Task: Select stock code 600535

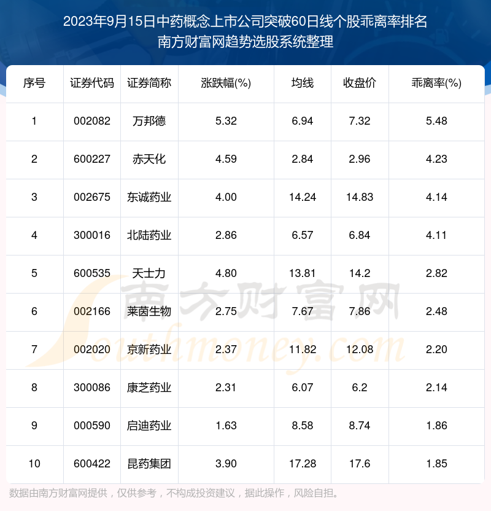Action: (x=92, y=273)
